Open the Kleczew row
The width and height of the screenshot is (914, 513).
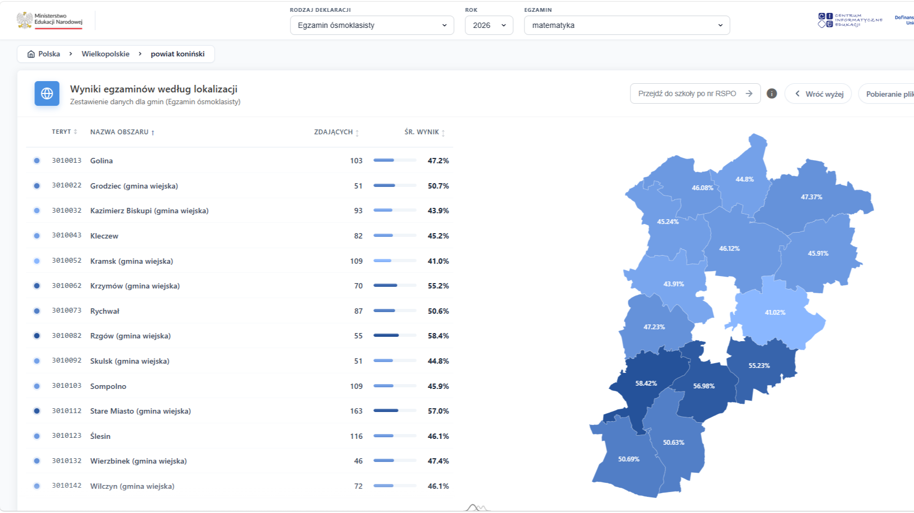(x=239, y=236)
